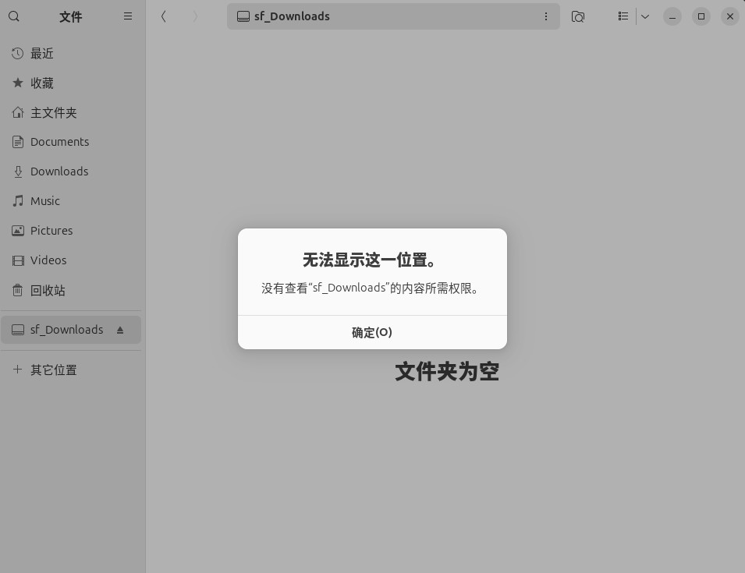Click the 文件夹为空 label
This screenshot has height=573, width=745.
[x=447, y=371]
